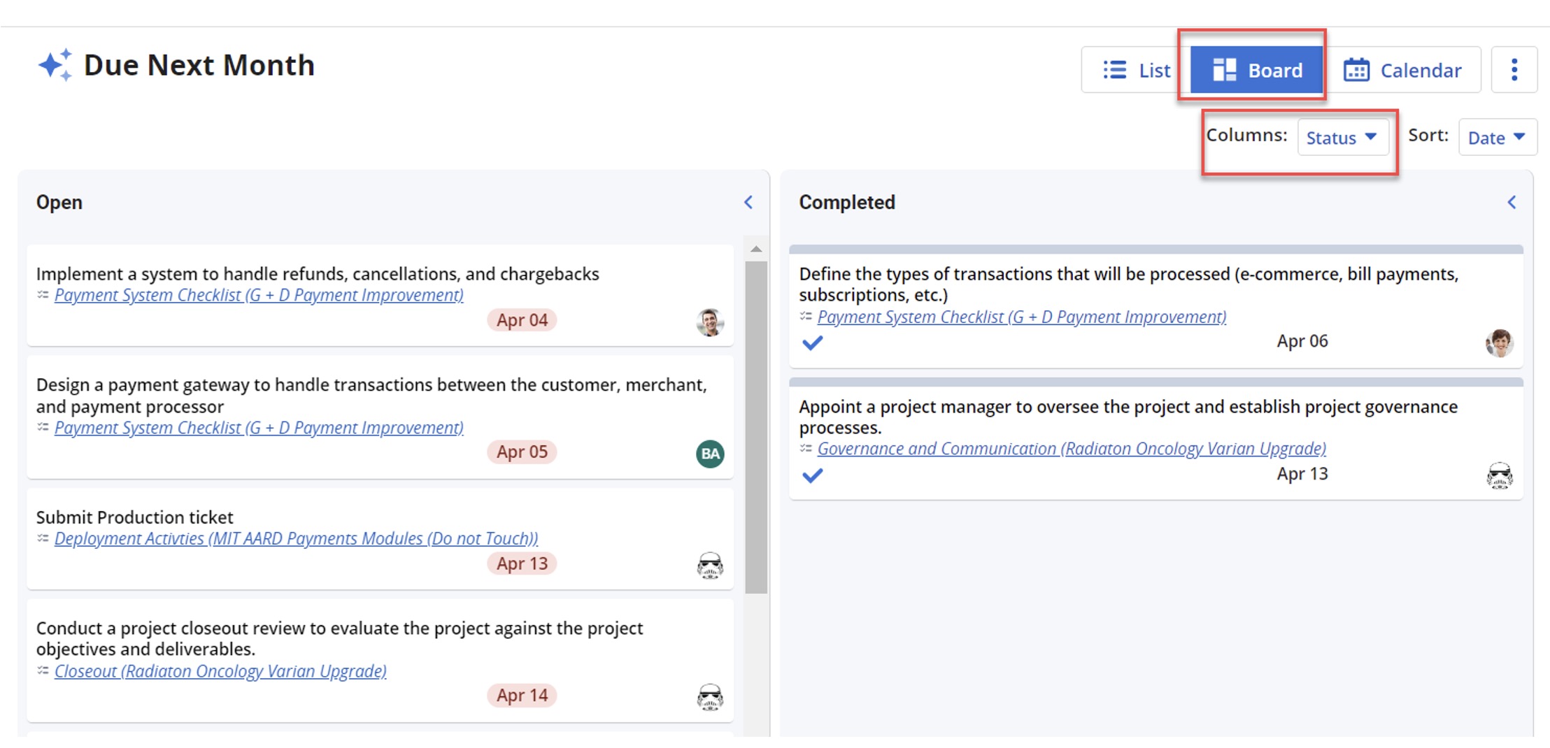1550x748 pixels.
Task: Click assignee photo on the Apr 04 card
Action: coord(710,322)
